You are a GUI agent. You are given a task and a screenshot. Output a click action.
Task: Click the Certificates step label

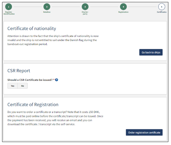[x=162, y=12]
